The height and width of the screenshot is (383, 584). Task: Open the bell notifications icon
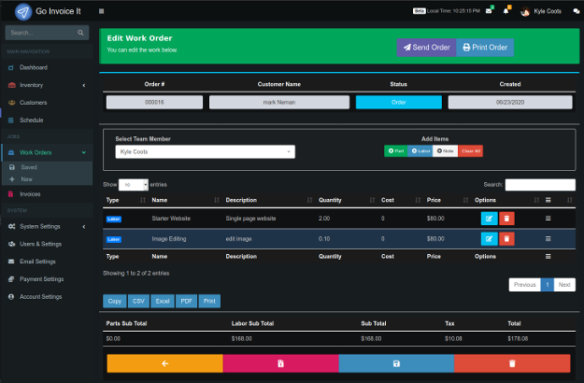tap(506, 11)
